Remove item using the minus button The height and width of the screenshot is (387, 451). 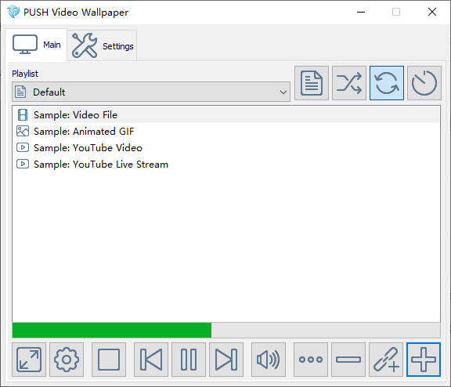pos(348,360)
